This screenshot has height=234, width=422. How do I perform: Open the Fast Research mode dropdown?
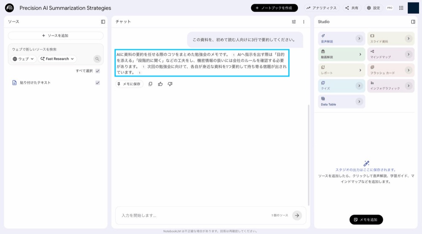click(57, 59)
